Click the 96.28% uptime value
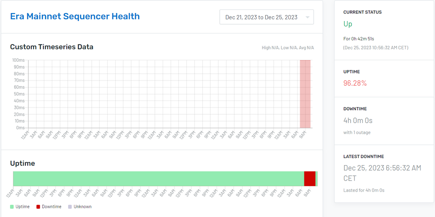 [355, 83]
